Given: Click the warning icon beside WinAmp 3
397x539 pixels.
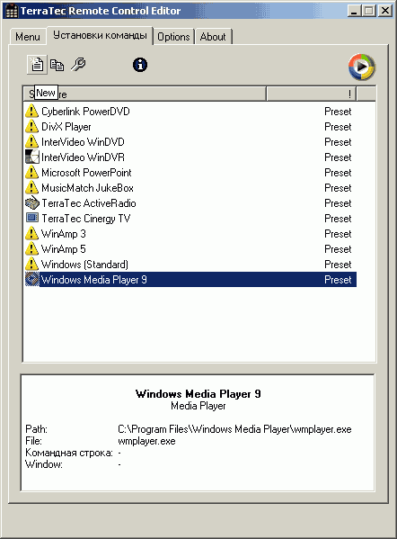Looking at the screenshot, I should coord(32,233).
